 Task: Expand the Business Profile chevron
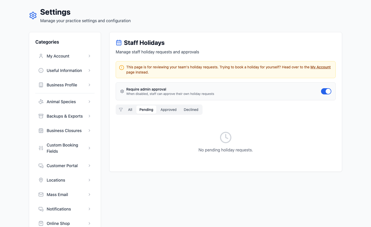(89, 85)
